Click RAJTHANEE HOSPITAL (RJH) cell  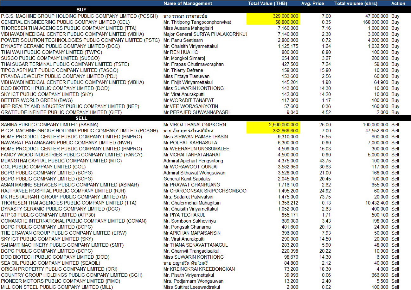(x=63, y=191)
